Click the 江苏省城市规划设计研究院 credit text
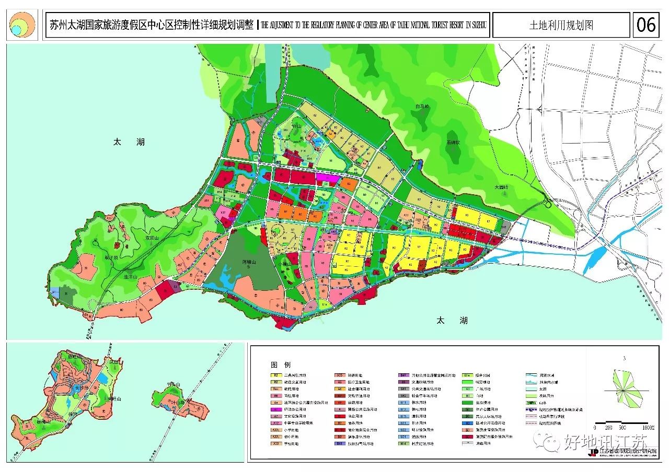 tap(628, 452)
